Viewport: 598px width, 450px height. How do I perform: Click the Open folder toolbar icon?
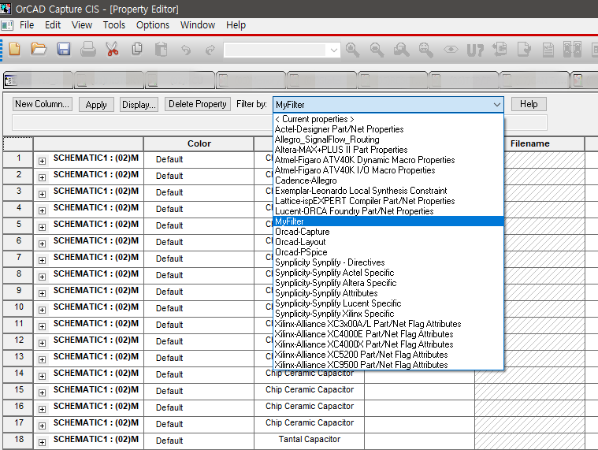pyautogui.click(x=39, y=49)
